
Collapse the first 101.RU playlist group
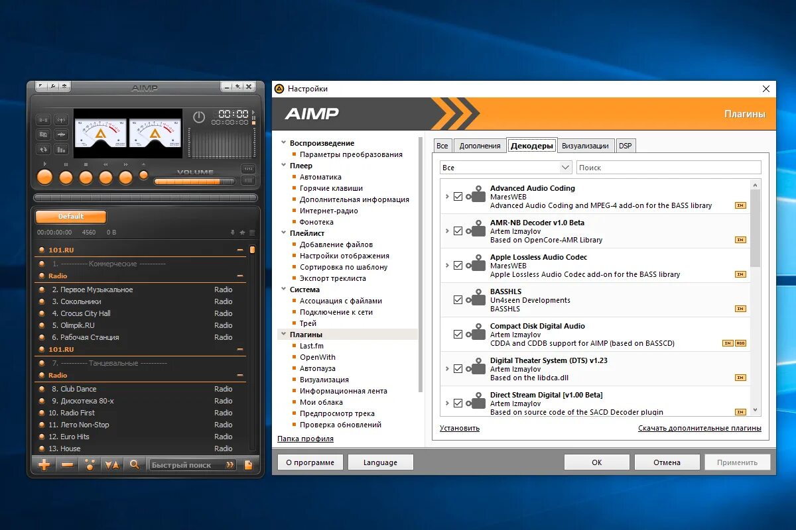(x=240, y=250)
